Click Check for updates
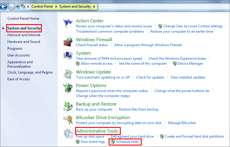This screenshot has width=230, height=147. point(150,77)
